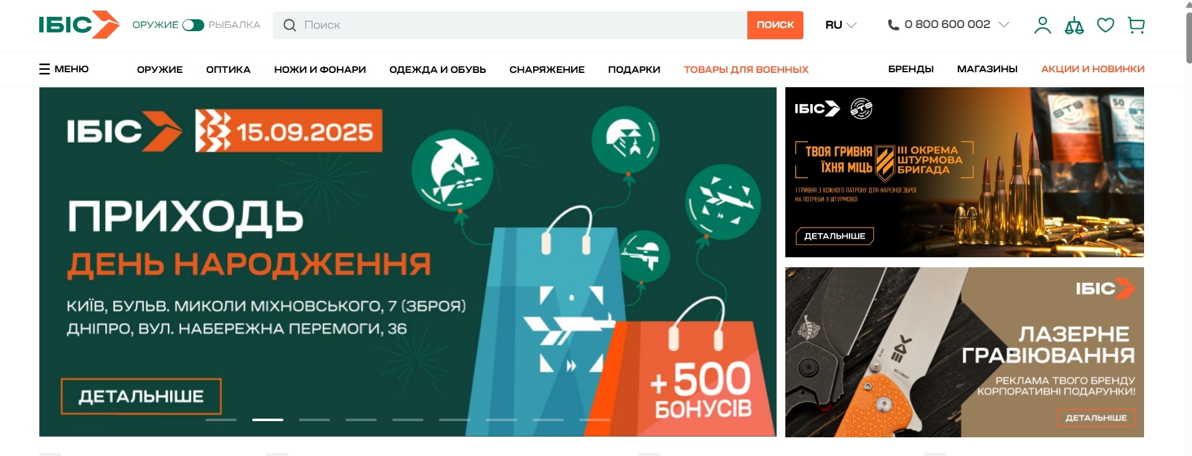Viewport: 1192px width, 456px height.
Task: Open the ОПТИКА menu item
Action: click(229, 69)
